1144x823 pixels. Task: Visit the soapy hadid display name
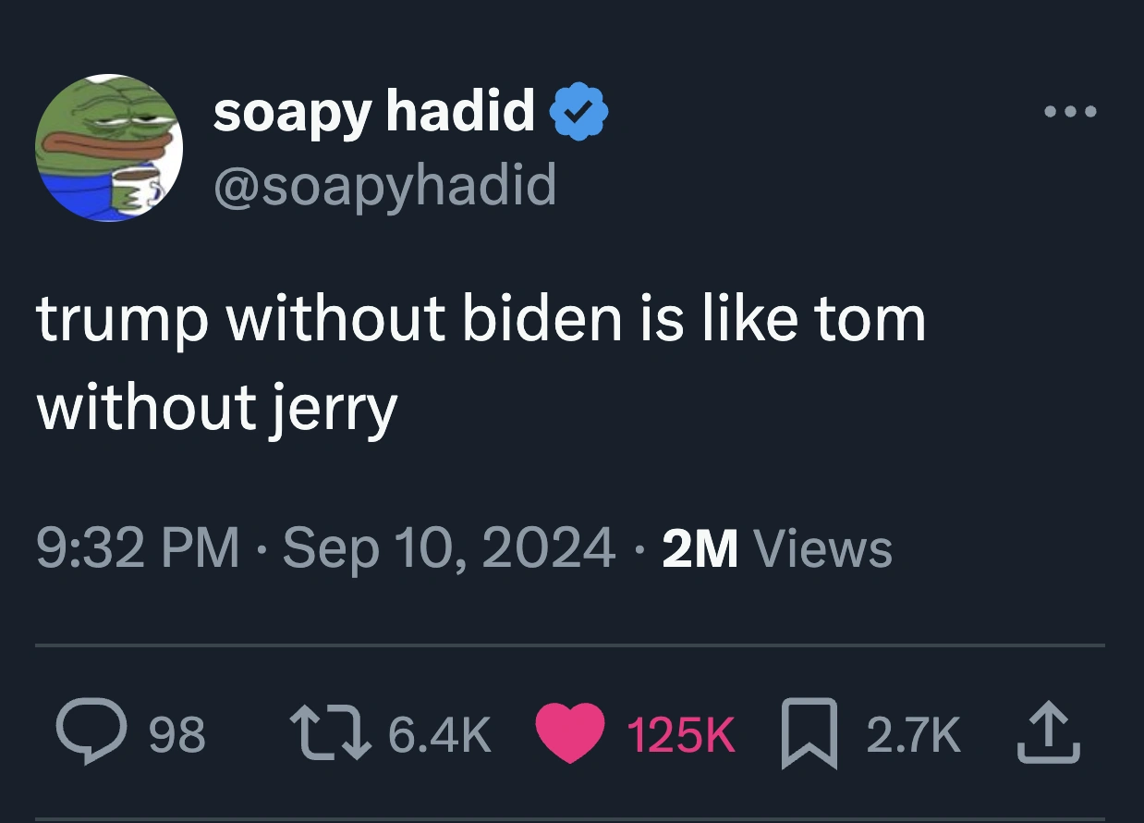click(374, 112)
